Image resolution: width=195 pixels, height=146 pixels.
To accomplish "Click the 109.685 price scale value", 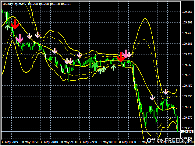I will (x=187, y=44).
